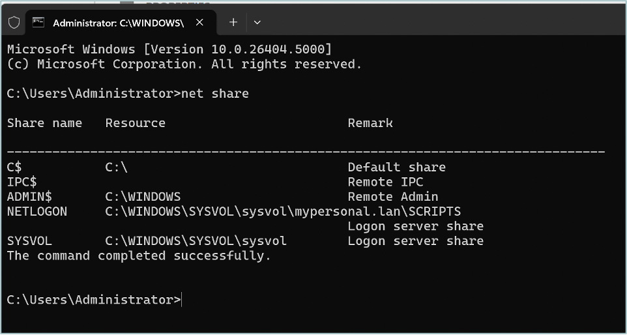Click the NETLOGON share name
This screenshot has height=335, width=627.
37,211
